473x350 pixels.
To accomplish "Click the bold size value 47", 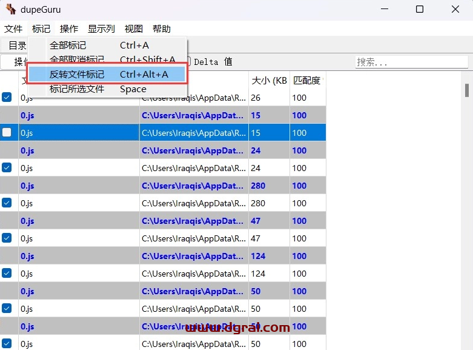I will coord(256,221).
